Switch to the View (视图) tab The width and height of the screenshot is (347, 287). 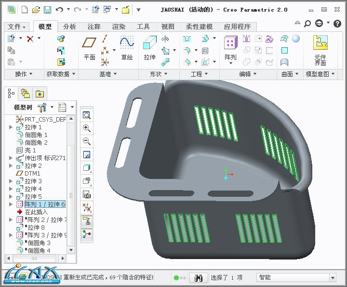pos(168,27)
